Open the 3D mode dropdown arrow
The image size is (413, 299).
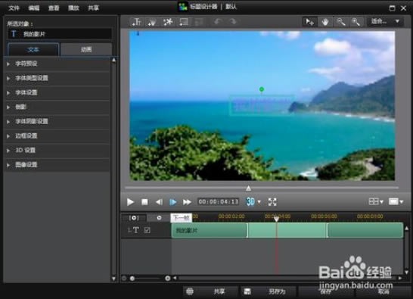click(259, 202)
